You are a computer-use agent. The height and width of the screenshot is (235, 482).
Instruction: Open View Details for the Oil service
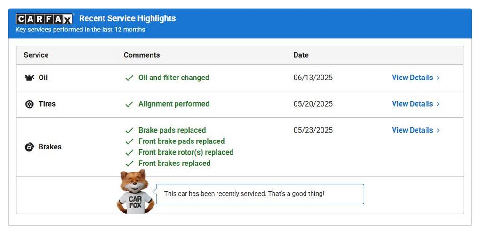click(x=412, y=78)
